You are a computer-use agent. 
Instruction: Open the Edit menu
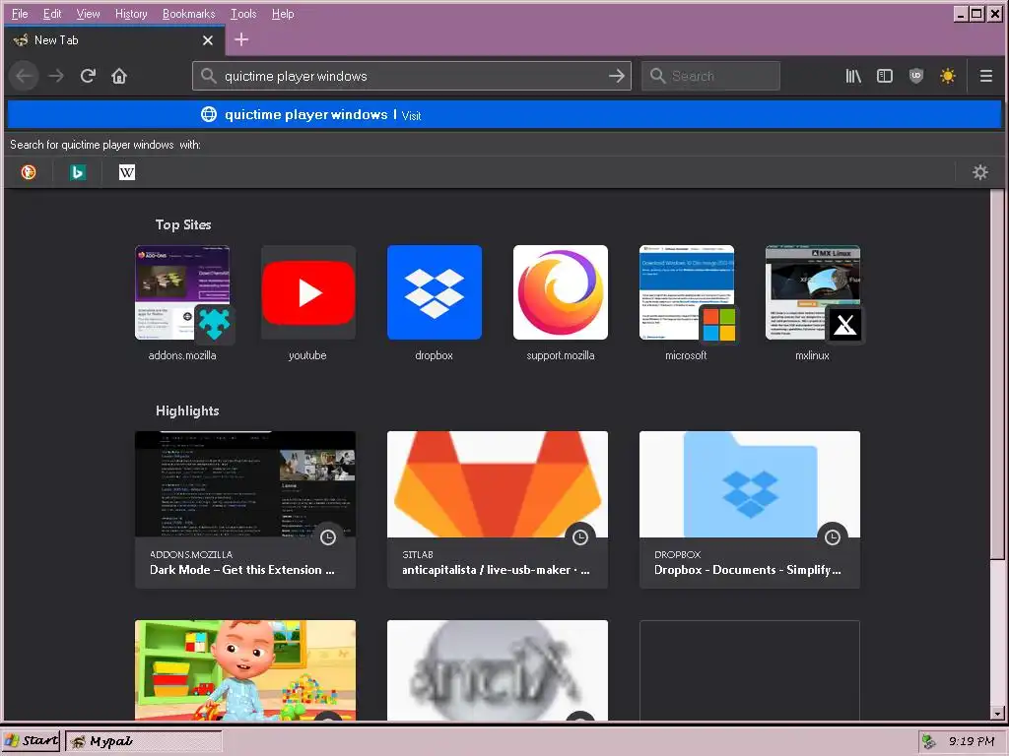click(52, 14)
